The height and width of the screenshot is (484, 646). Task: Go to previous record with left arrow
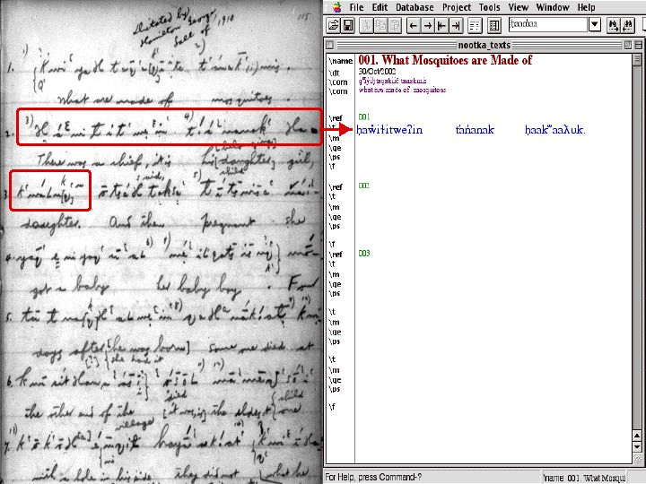click(414, 25)
